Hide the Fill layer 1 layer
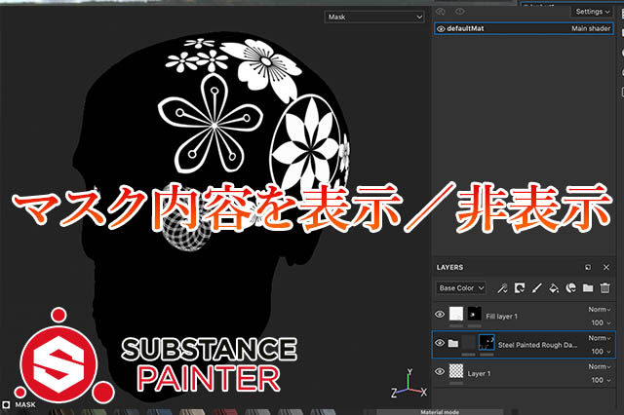The height and width of the screenshot is (415, 624). coord(440,315)
